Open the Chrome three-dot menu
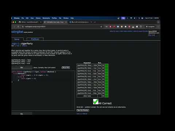The height and width of the screenshot is (131, 175). pyautogui.click(x=158, y=27)
